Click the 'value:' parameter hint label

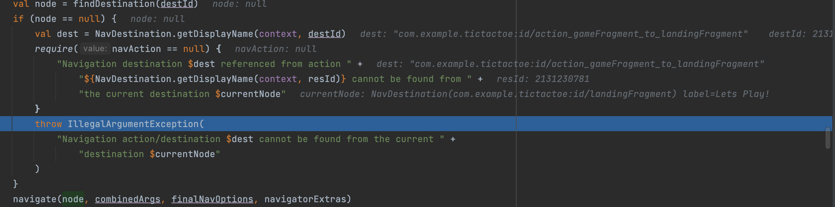pyautogui.click(x=95, y=49)
